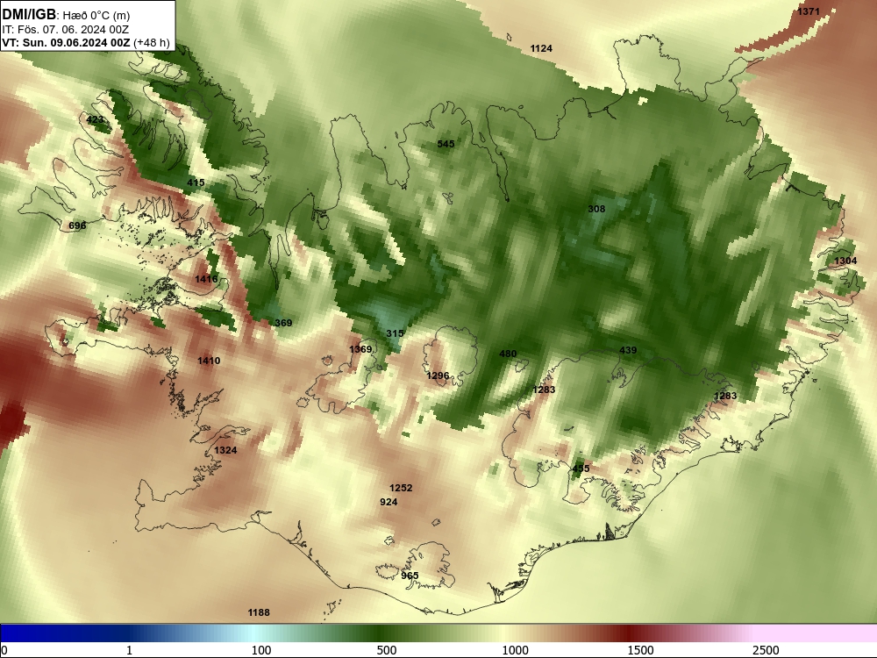
Task: Click the DMI/IGB title label
Action: point(29,15)
